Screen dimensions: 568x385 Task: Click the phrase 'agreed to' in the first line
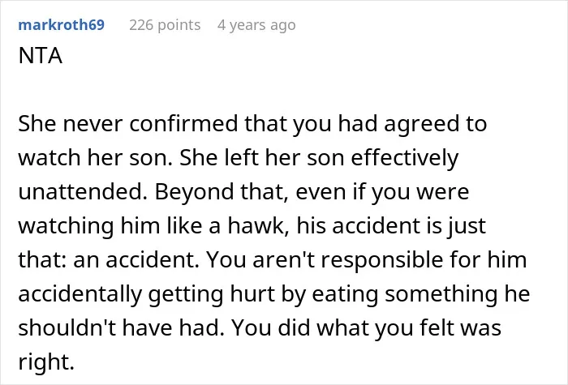click(436, 124)
